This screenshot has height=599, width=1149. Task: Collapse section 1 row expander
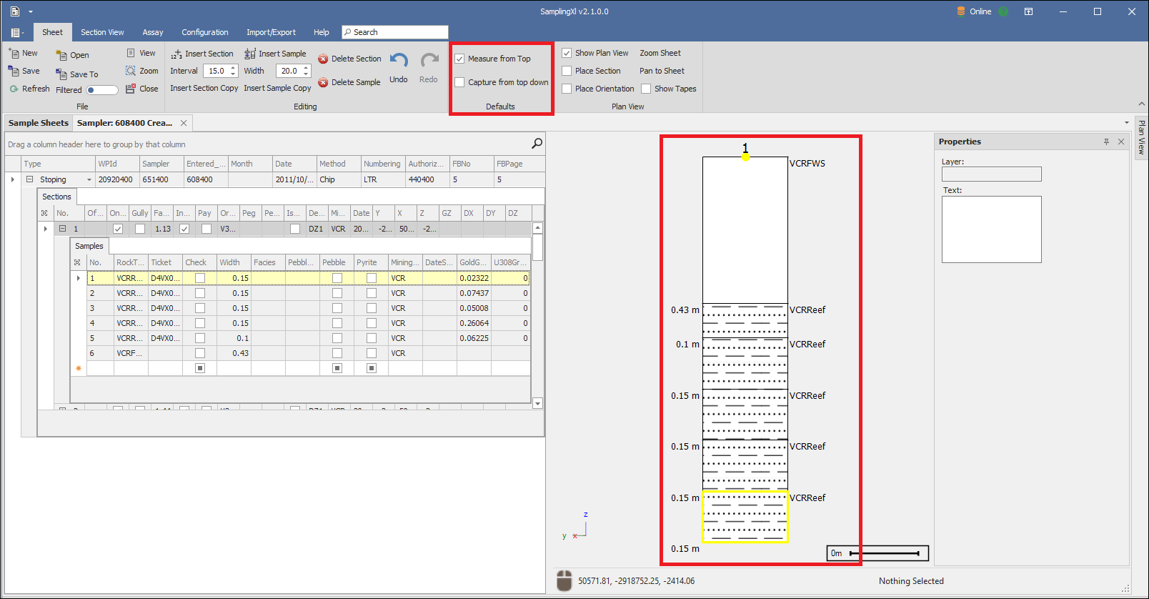coord(62,229)
